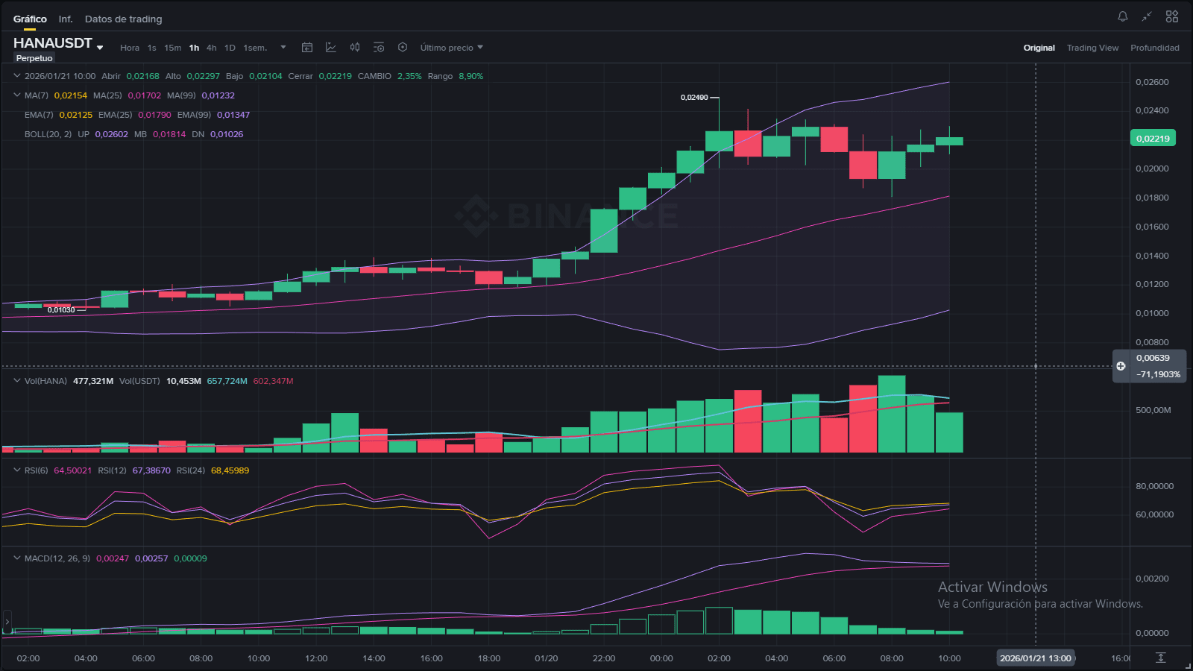Select the 1h interval
The image size is (1193, 671).
[x=194, y=48]
